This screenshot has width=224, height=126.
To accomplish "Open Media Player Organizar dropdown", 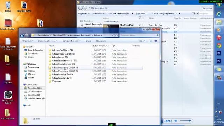I will pos(84,13).
